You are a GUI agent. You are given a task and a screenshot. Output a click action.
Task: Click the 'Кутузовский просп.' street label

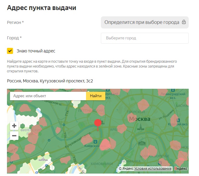[x=78, y=140]
